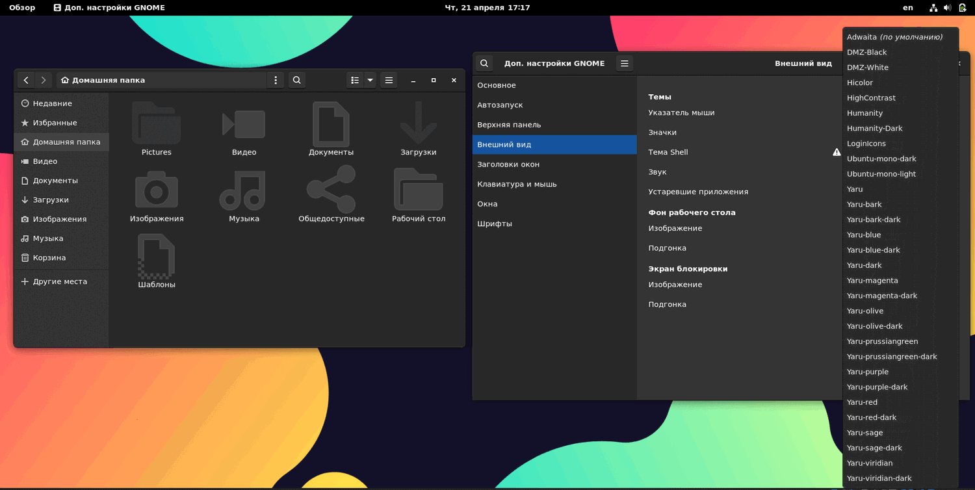Expand the view options arrow in Files
Viewport: 975px width, 490px height.
pyautogui.click(x=370, y=80)
